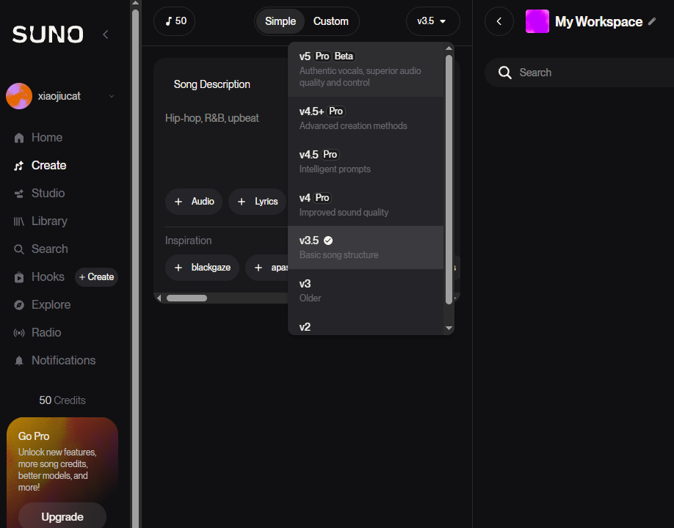The image size is (674, 528).
Task: Click the Upgrade button
Action: (x=62, y=516)
